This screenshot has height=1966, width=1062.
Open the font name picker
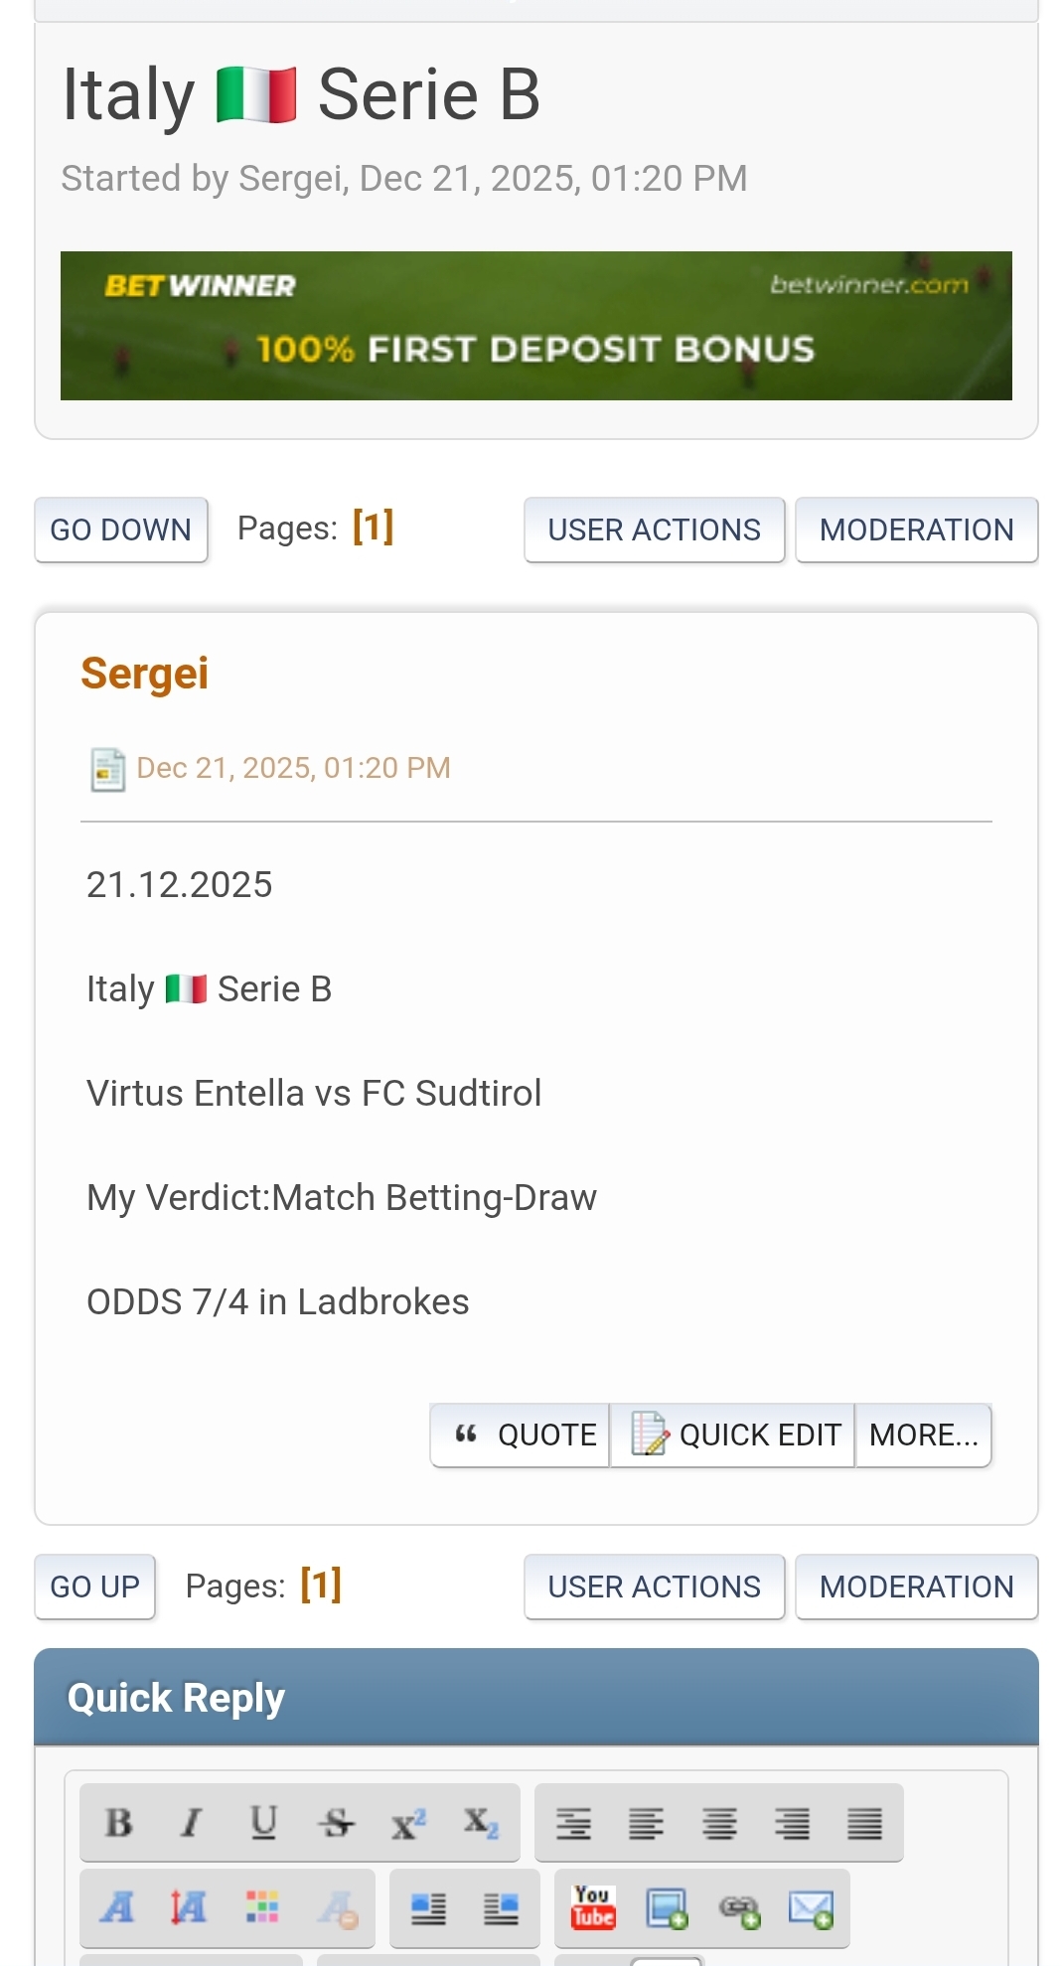[117, 1907]
